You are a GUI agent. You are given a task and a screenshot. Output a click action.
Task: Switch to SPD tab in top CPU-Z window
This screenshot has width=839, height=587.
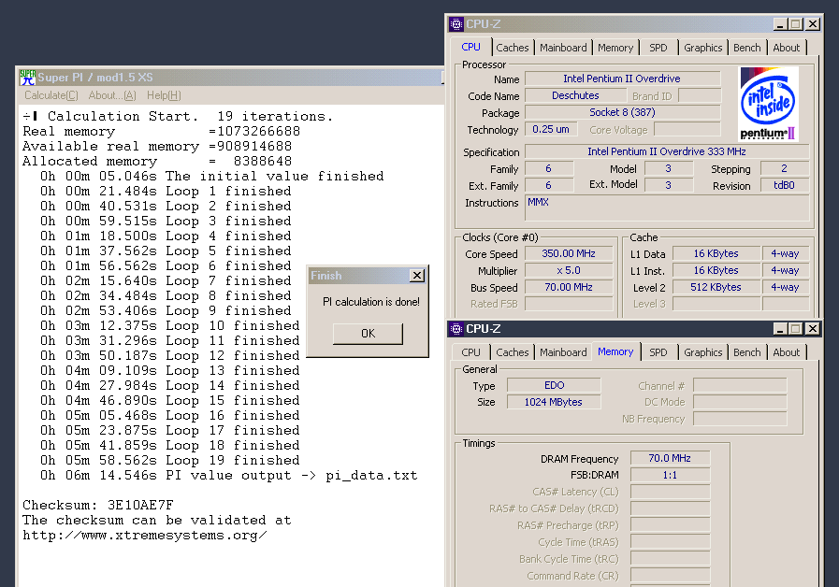(x=658, y=48)
